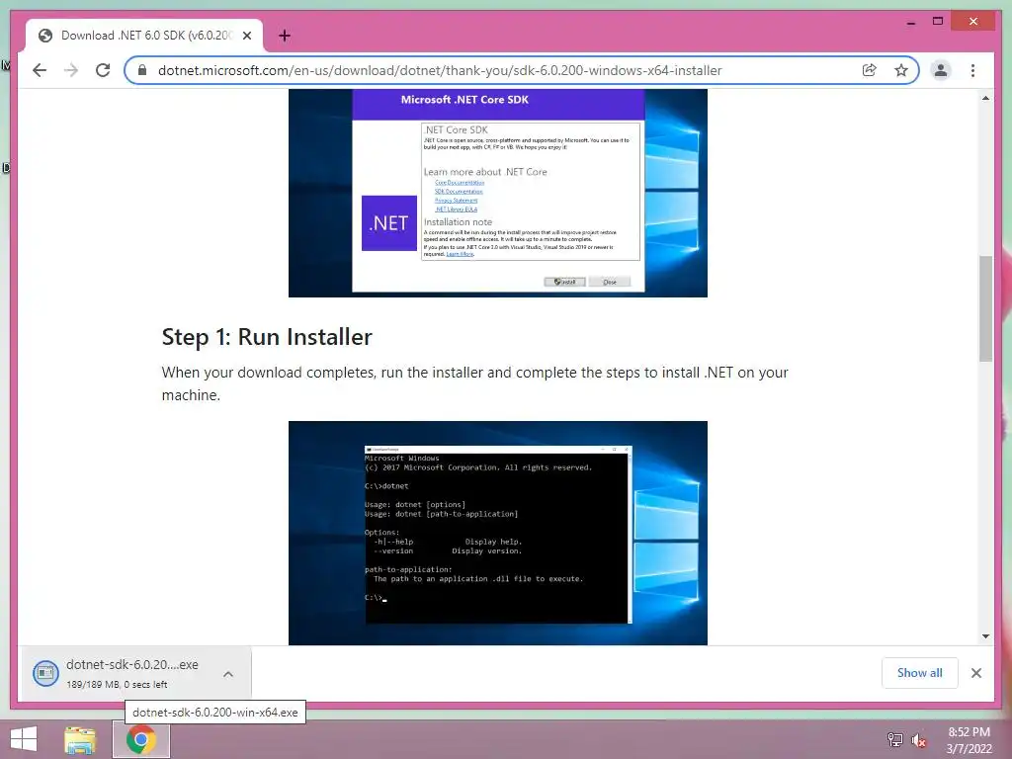Click the address bar URL field
Image resolution: width=1012 pixels, height=759 pixels.
coord(440,70)
